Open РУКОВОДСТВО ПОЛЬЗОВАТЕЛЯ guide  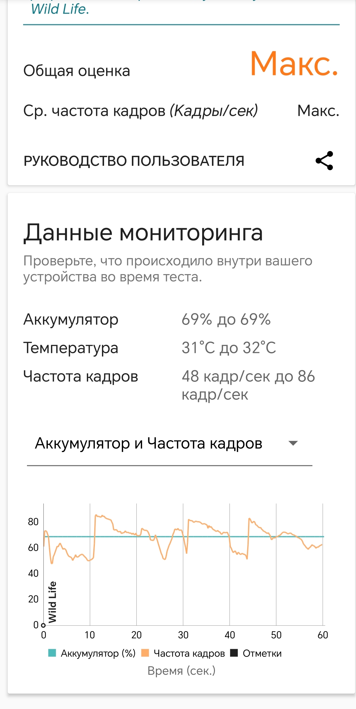coord(134,161)
